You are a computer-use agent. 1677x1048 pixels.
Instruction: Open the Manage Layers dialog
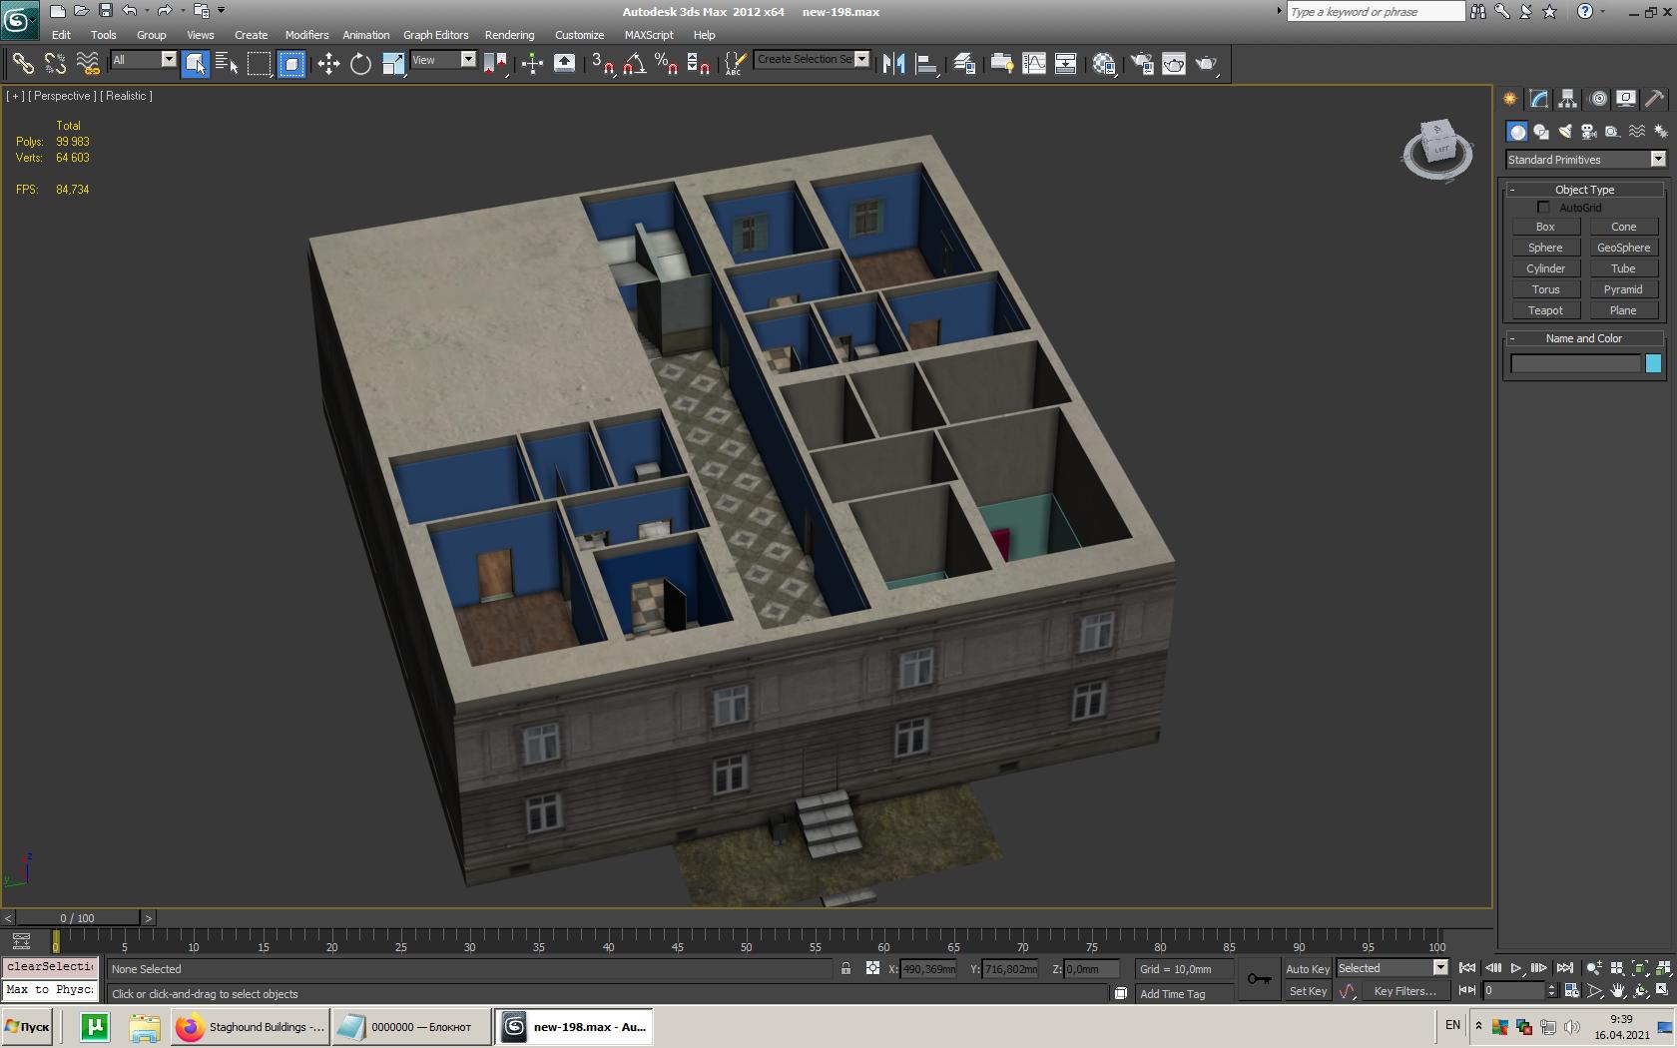[x=963, y=64]
